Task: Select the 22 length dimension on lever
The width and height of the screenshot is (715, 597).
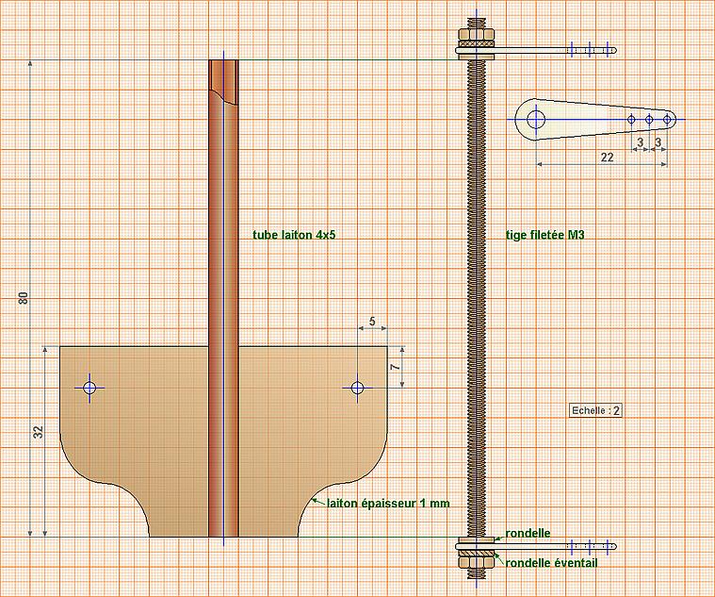Action: coord(607,158)
